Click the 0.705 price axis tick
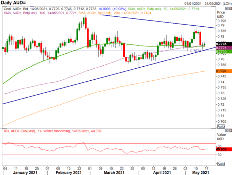The height and width of the screenshot is (175, 232). click(x=222, y=122)
